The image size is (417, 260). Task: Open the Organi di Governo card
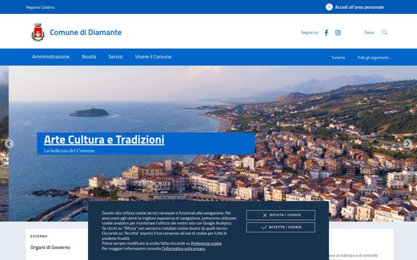(50, 247)
